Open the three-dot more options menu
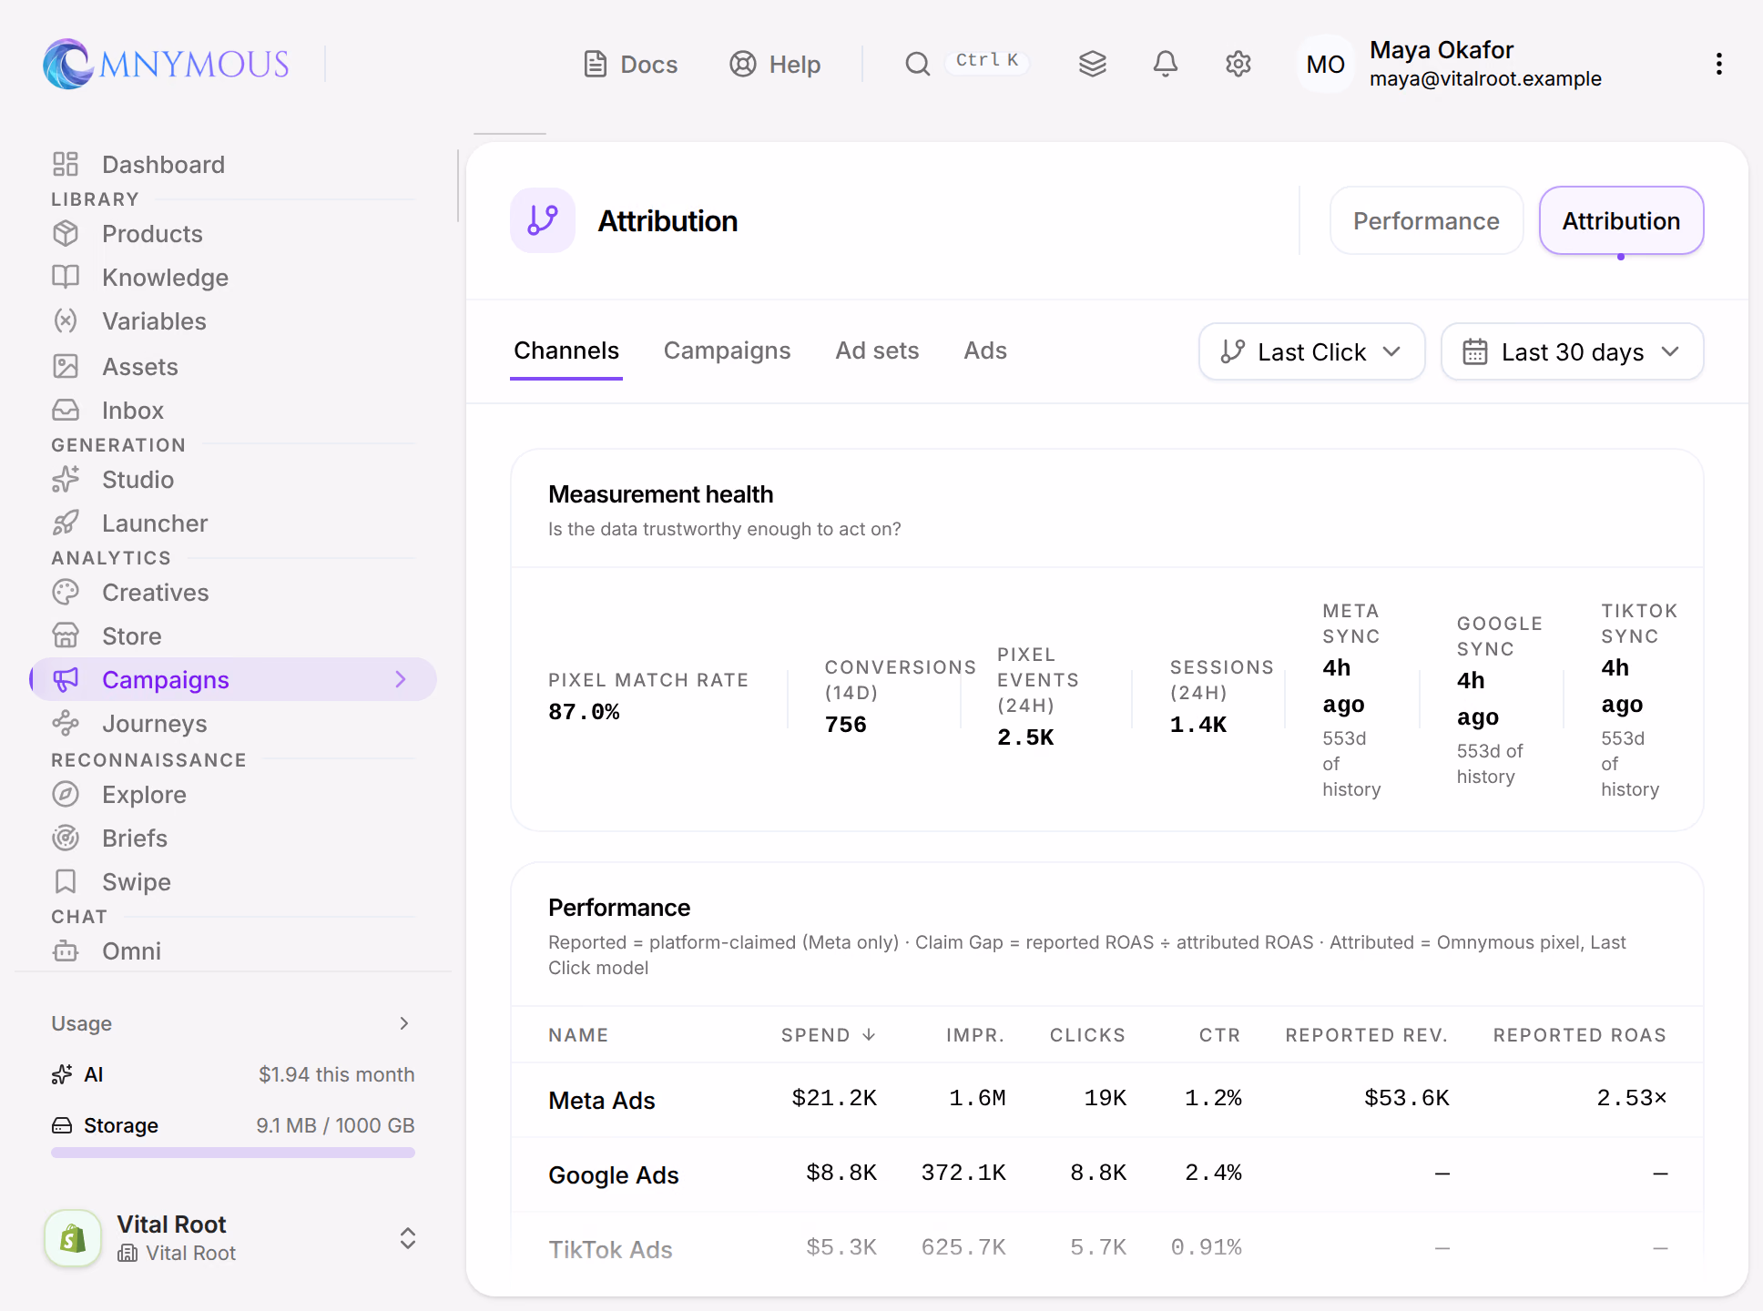Image resolution: width=1763 pixels, height=1311 pixels. pyautogui.click(x=1719, y=64)
